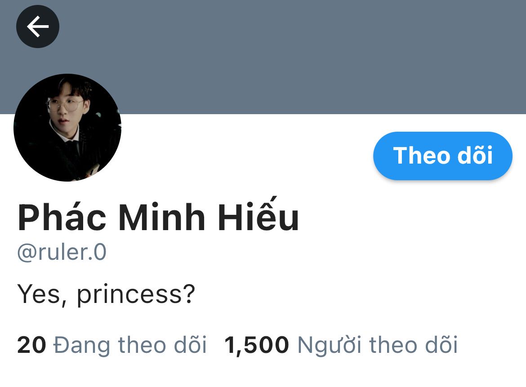Select the gray header banner image
Viewport: 526px width, 387px height.
[263, 57]
